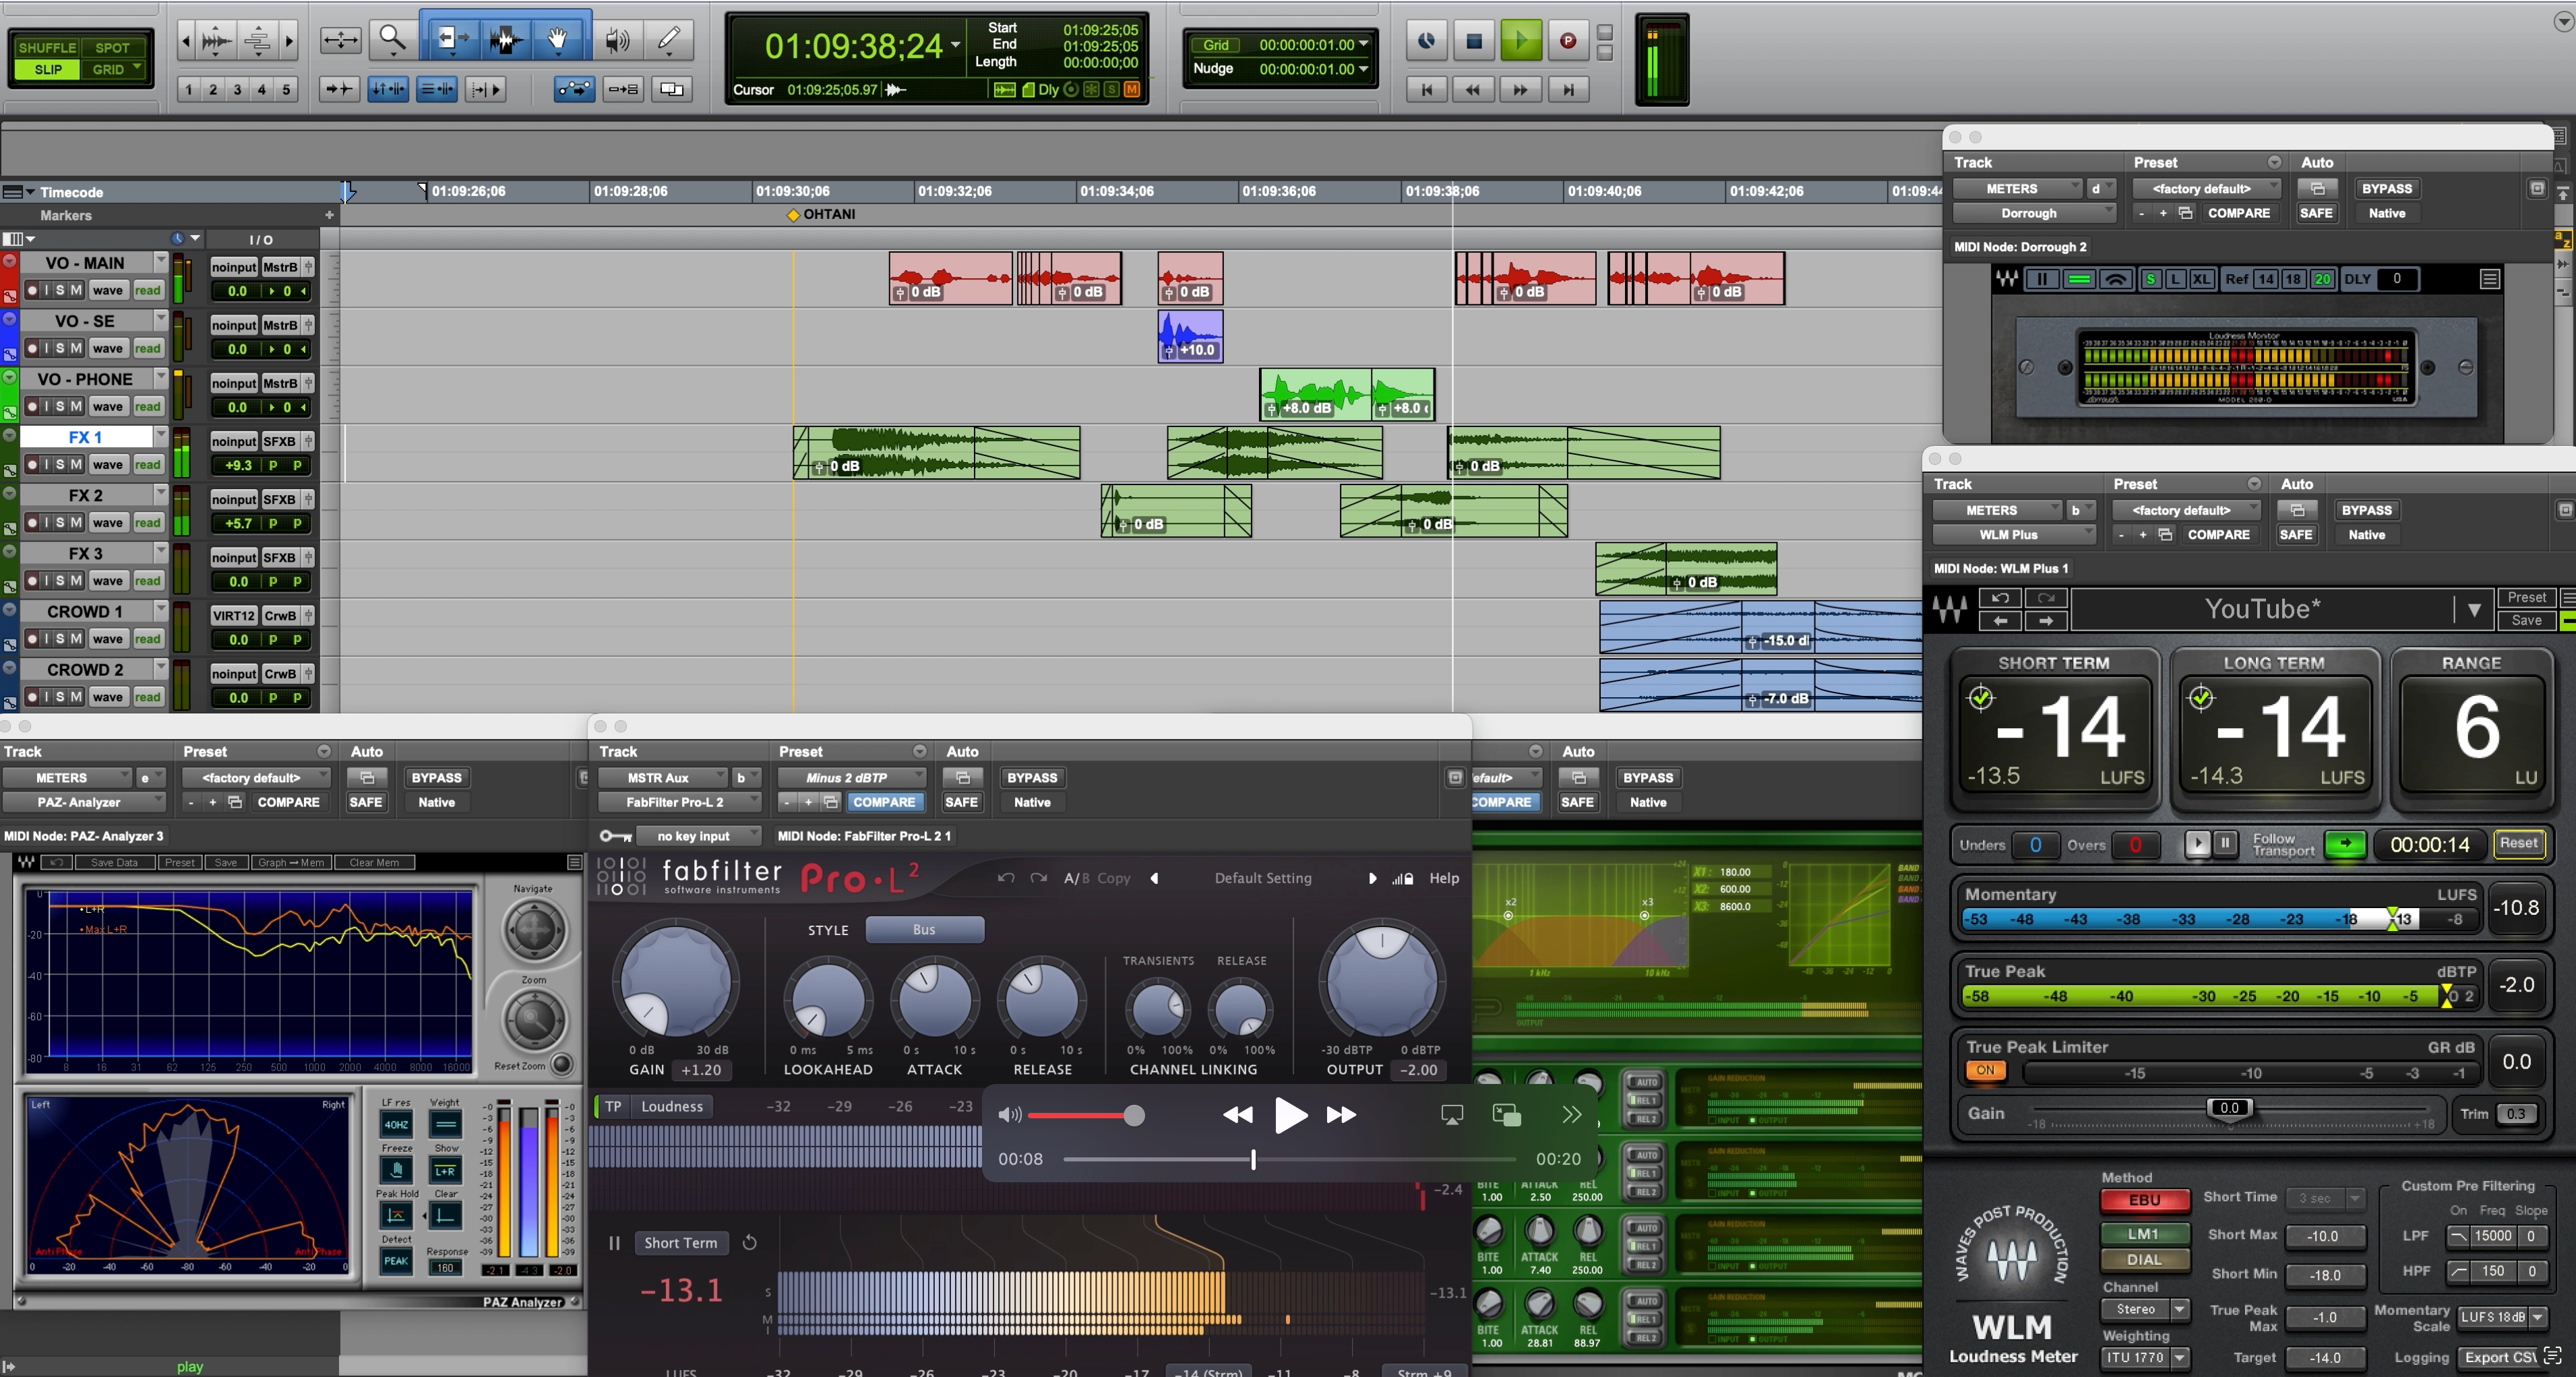
Task: Open YouTube preset dropdown arrow
Action: click(x=2473, y=610)
